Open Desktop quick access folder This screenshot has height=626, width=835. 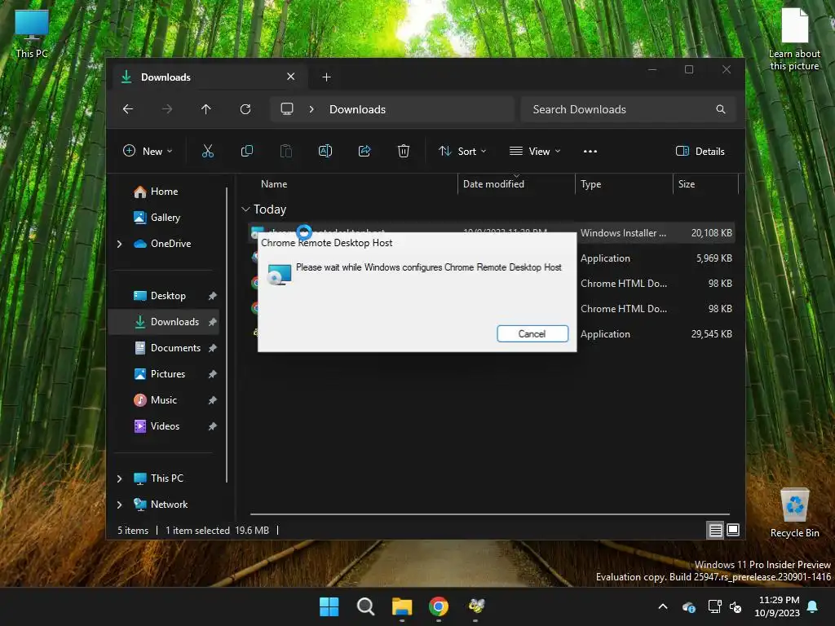tap(168, 295)
